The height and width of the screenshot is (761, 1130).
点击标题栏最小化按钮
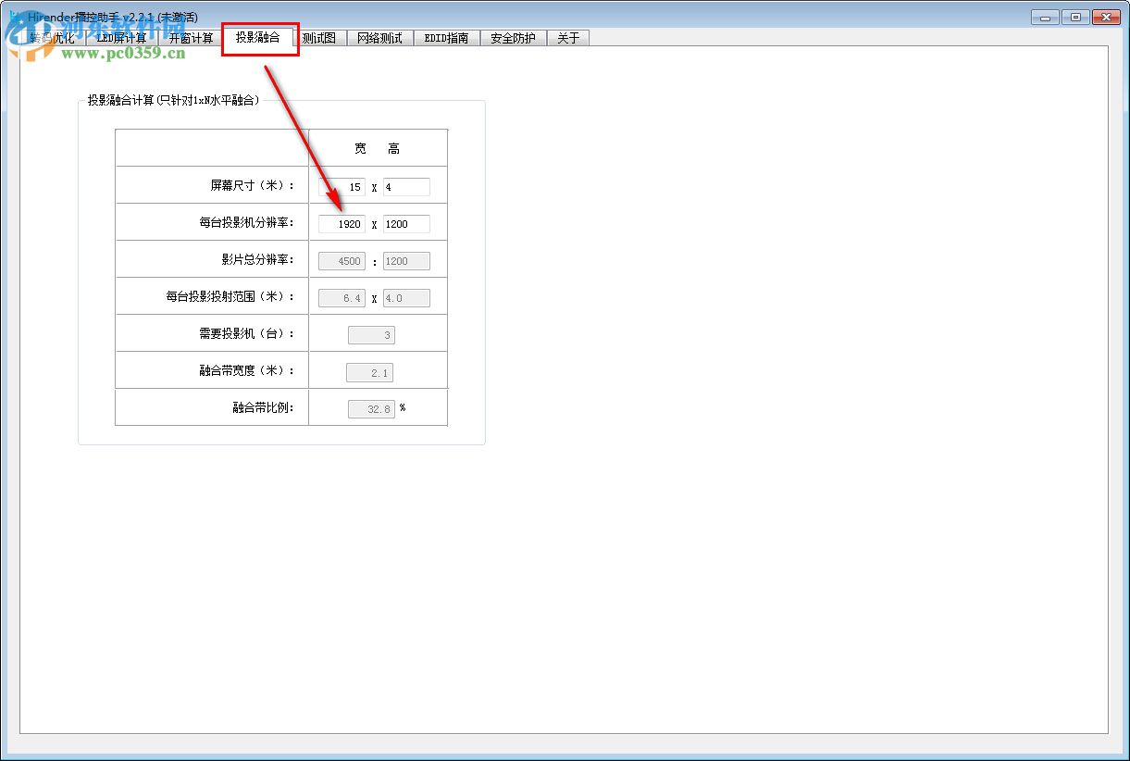1044,17
